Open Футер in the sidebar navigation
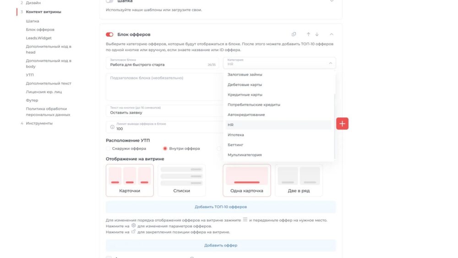Screen dimensions: 458x258 click(32, 100)
